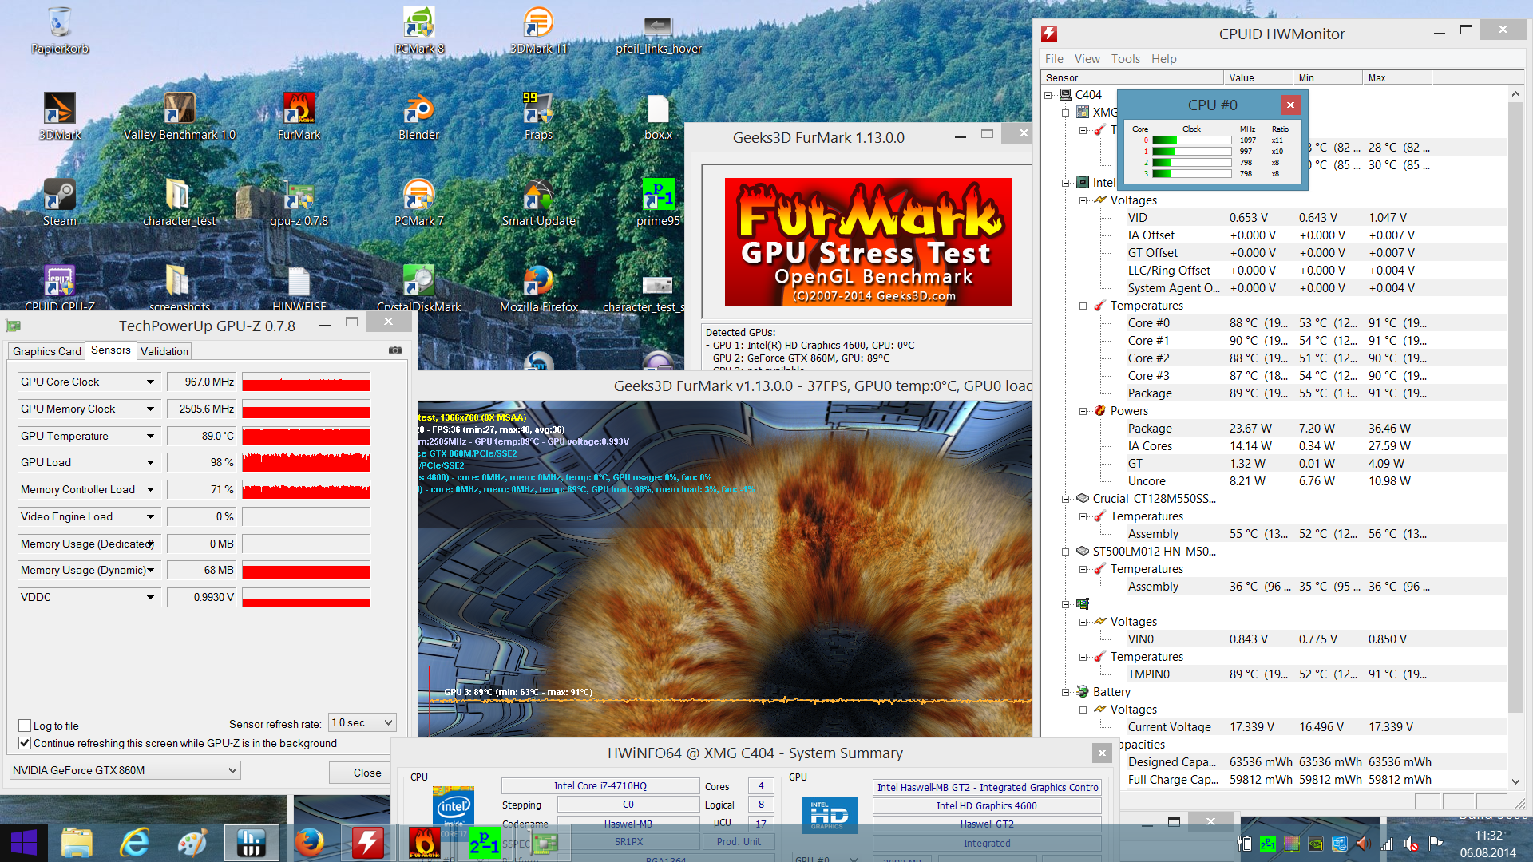Screen dimensions: 1533x862
Task: Open the GPU Temperature sensor dropdown
Action: point(150,436)
